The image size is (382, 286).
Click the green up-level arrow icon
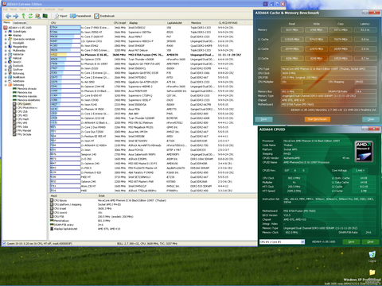(x=24, y=16)
